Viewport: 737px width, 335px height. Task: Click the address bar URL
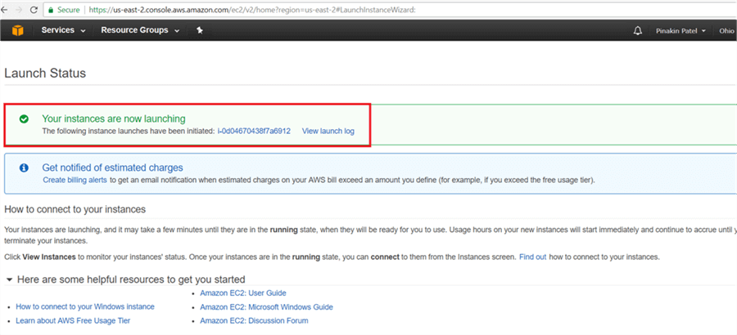[x=252, y=9]
